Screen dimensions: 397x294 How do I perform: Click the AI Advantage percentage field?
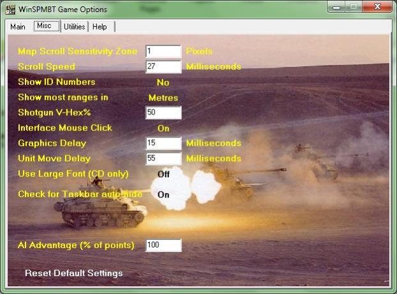(163, 245)
